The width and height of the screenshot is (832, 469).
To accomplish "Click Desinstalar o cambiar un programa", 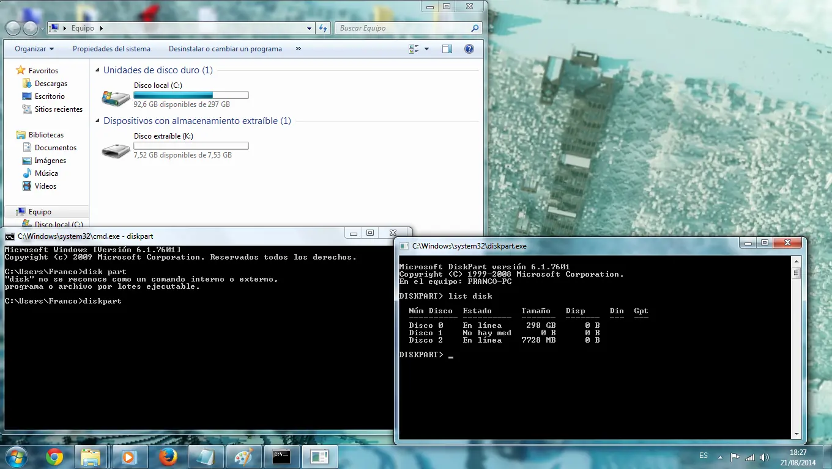I will 225,49.
